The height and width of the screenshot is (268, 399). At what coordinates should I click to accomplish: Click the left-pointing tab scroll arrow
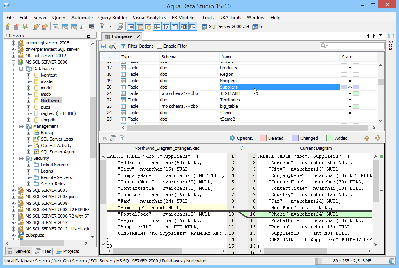click(368, 36)
